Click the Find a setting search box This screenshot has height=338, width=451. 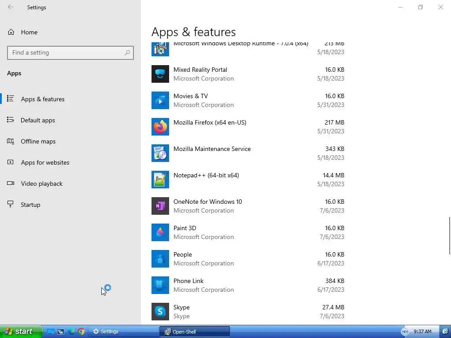click(x=70, y=53)
